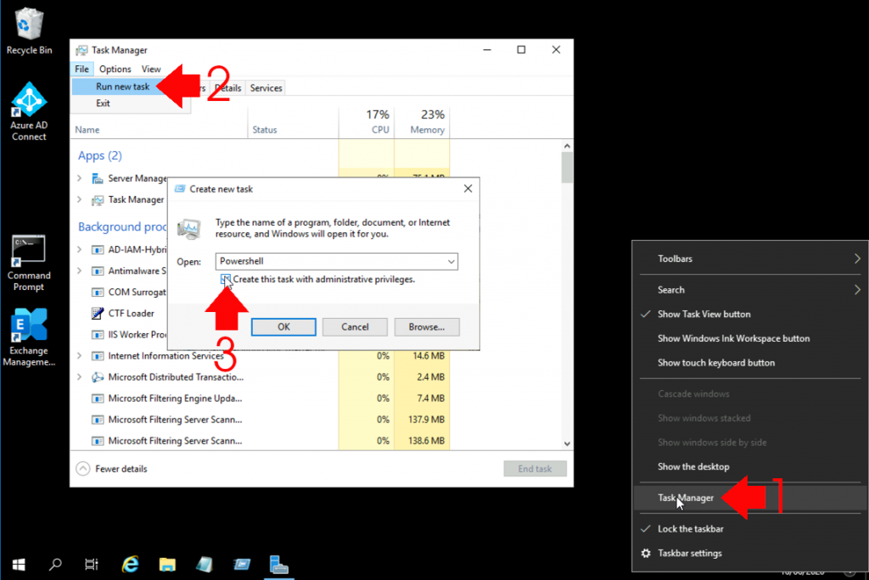Viewport: 869px width, 580px height.
Task: Open the Recycle Bin desktop icon
Action: [x=29, y=25]
